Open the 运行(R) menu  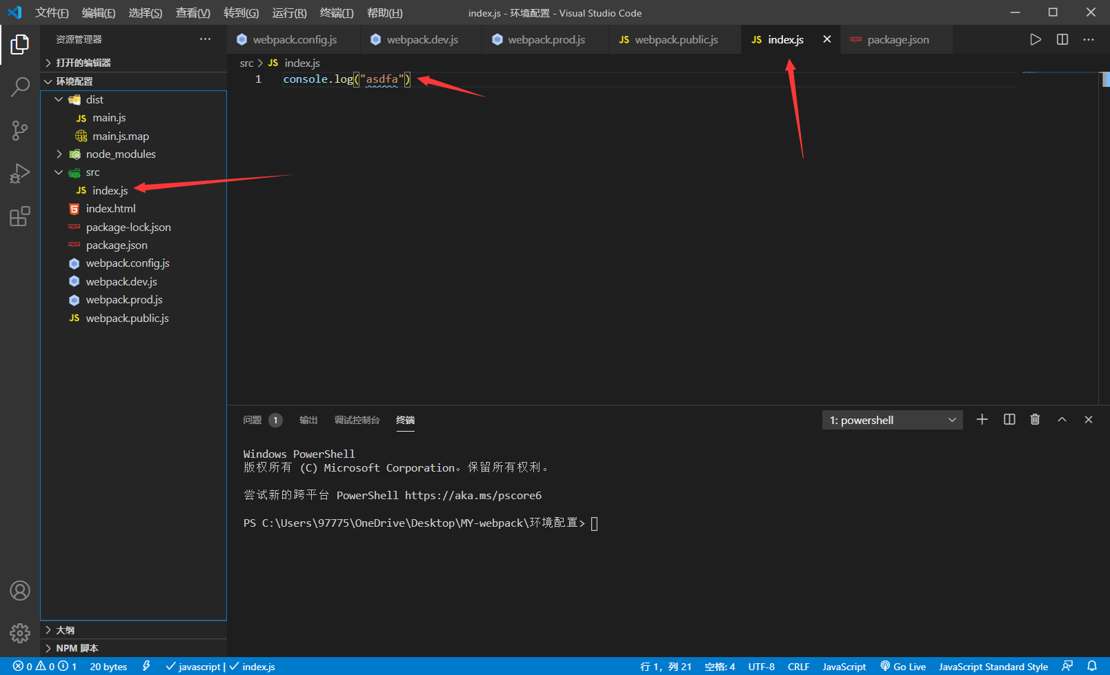290,13
